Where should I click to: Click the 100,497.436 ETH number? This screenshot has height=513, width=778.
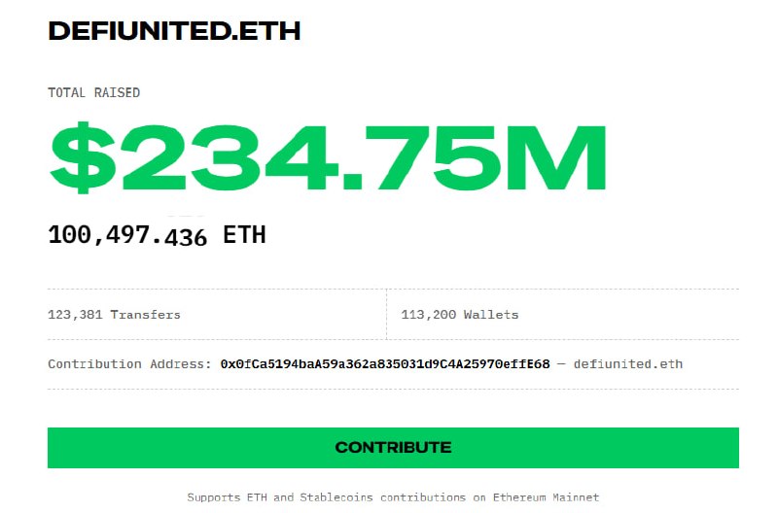tap(127, 235)
